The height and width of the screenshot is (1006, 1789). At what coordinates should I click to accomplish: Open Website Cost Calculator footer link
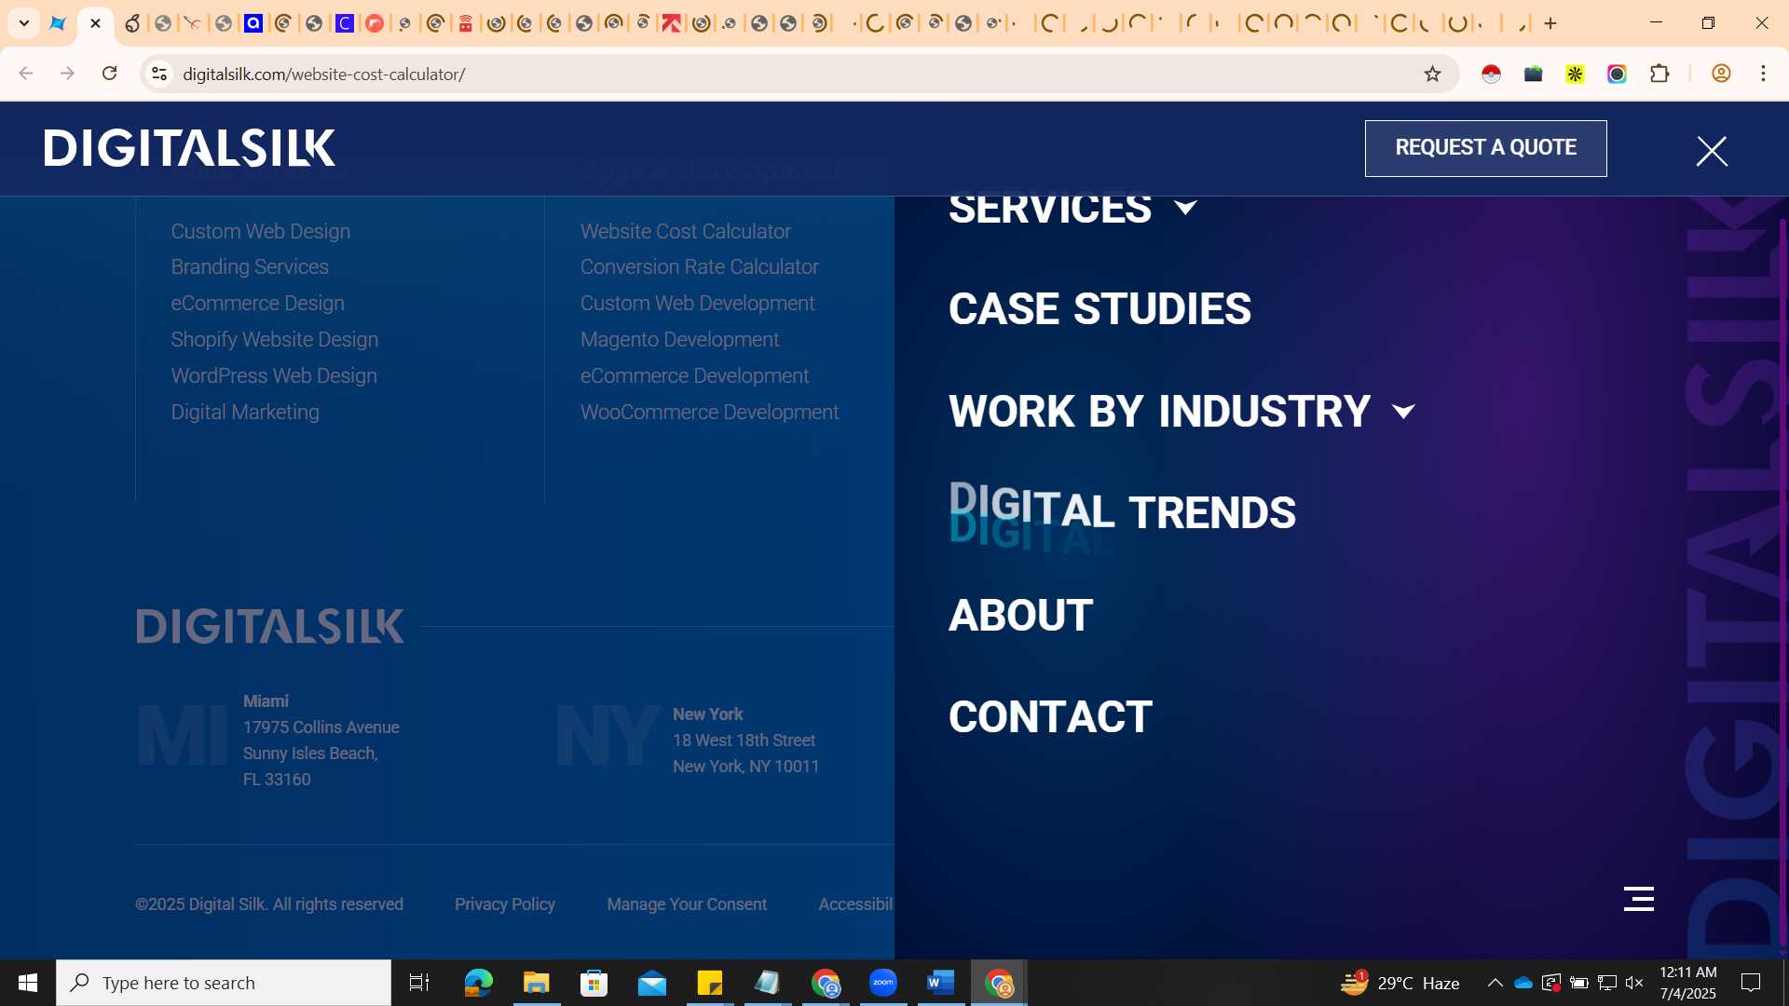point(685,231)
